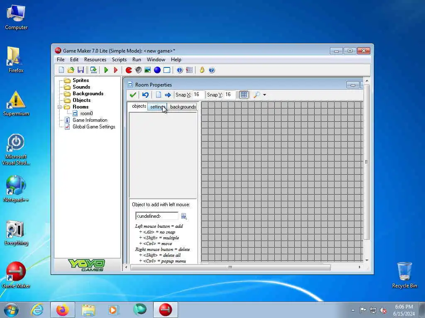Image resolution: width=425 pixels, height=318 pixels.
Task: Confirm room changes with green checkmark
Action: point(133,95)
